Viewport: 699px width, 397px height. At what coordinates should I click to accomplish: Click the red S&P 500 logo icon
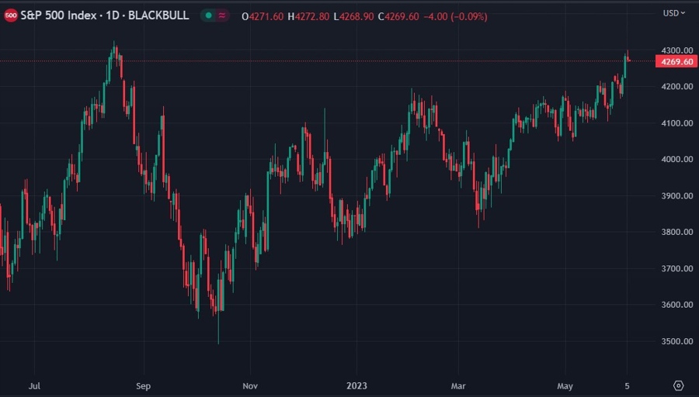point(10,16)
